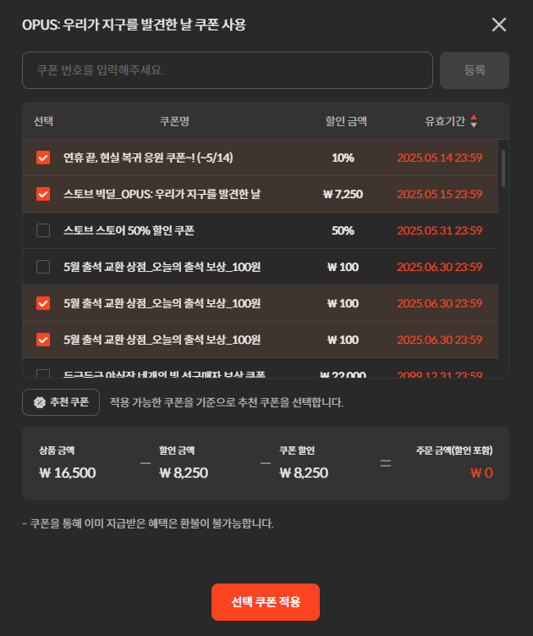Click the 유효기간 sort arrows icon
533x636 pixels.
[x=474, y=121]
